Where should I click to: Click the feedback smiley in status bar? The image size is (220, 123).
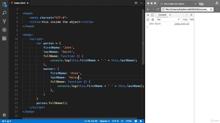pyautogui.click(x=136, y=121)
